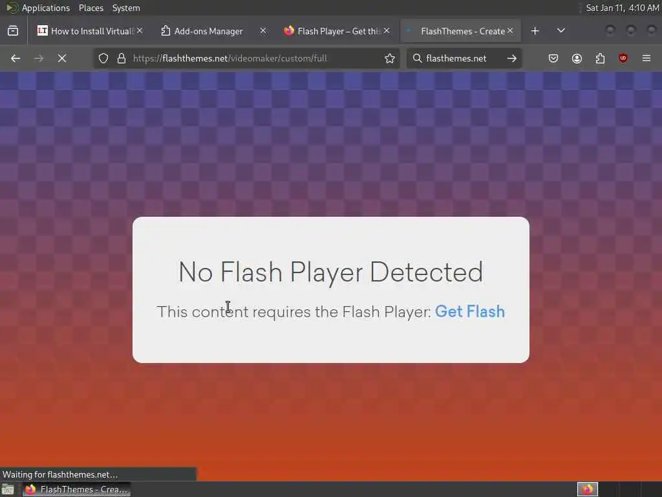This screenshot has width=662, height=497.
Task: Close the Flash Player tab
Action: pos(387,30)
